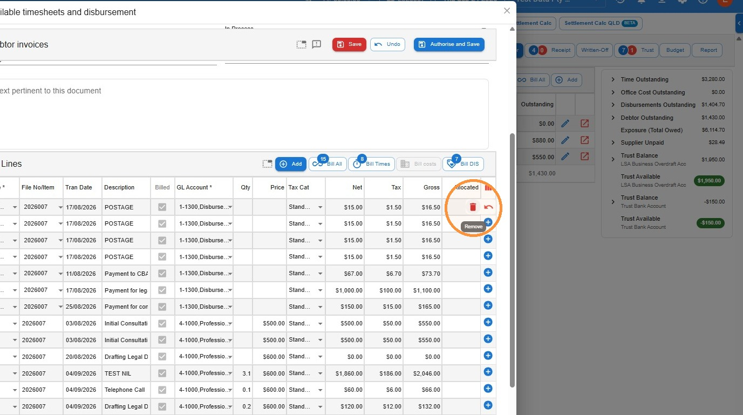Click the dashed layout icon beside the comment icon
The width and height of the screenshot is (743, 415).
tap(301, 44)
